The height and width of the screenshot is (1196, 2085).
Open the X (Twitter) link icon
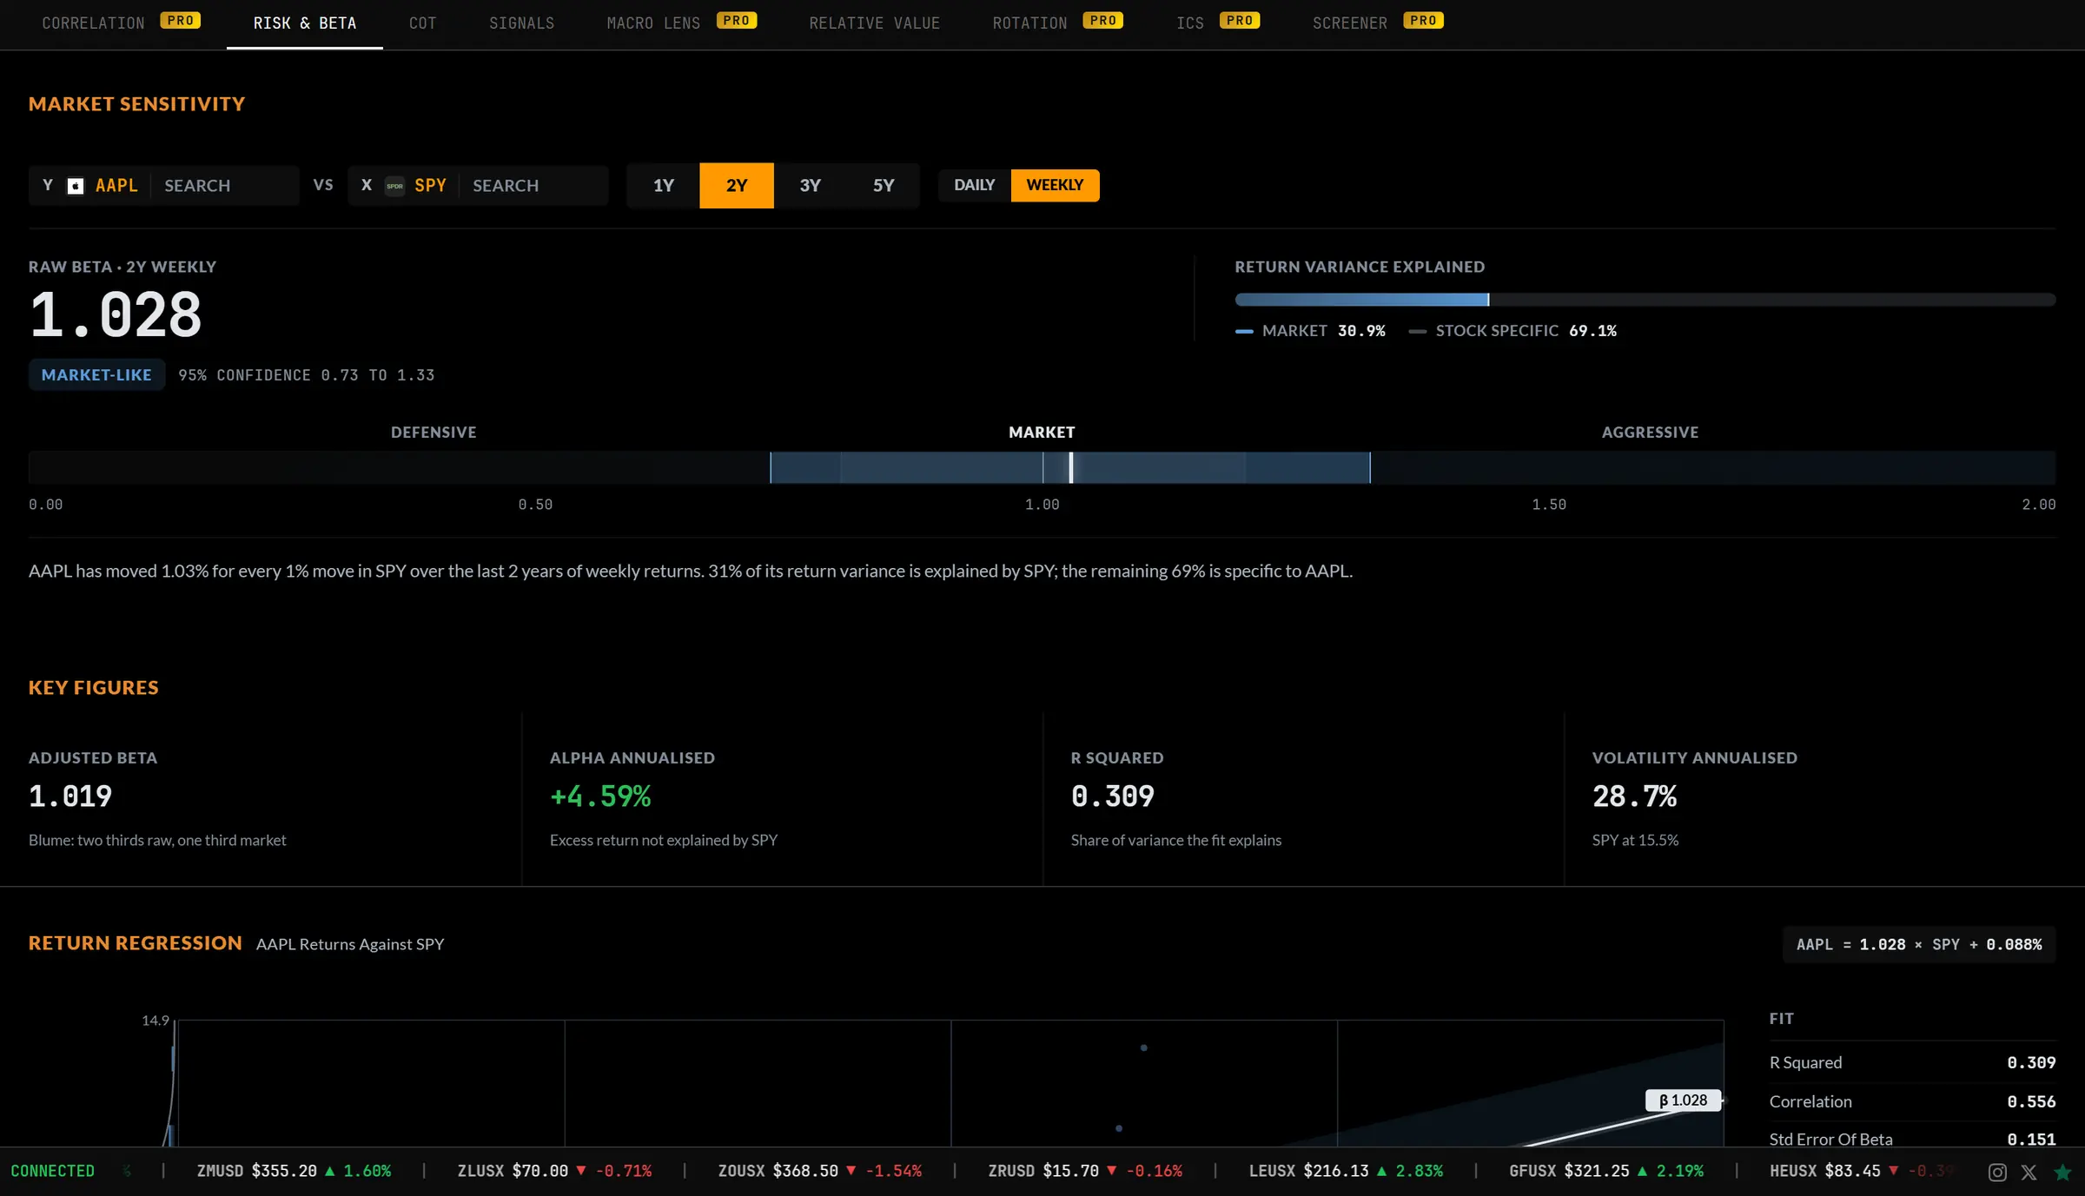tap(2029, 1172)
